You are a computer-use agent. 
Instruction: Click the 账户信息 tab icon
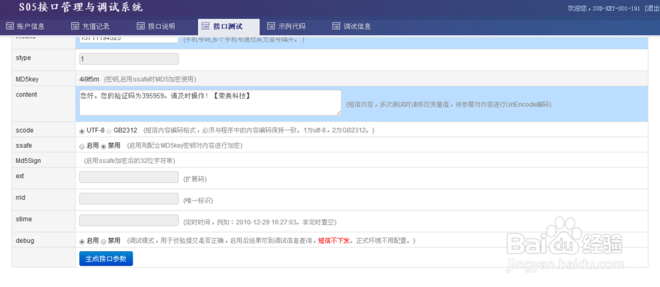tap(10, 26)
